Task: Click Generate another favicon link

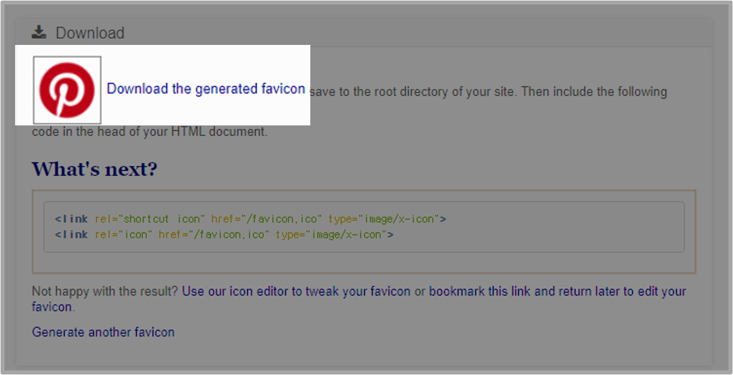Action: 103,332
